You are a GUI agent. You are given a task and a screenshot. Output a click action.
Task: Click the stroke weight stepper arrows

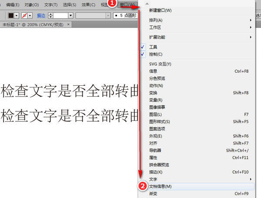click(x=50, y=16)
